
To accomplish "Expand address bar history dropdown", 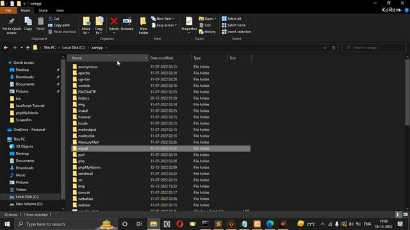I will pyautogui.click(x=325, y=48).
